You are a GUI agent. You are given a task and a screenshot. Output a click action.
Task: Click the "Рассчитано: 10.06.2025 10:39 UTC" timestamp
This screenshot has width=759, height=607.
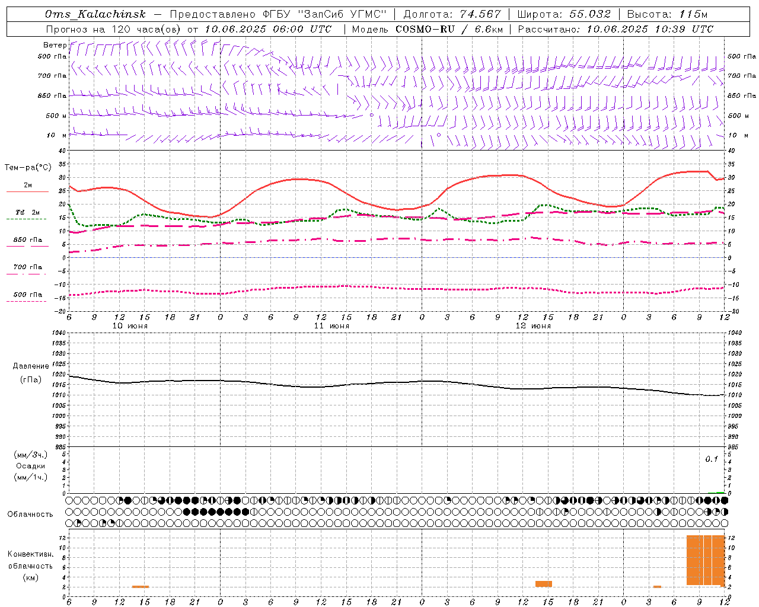tap(616, 29)
